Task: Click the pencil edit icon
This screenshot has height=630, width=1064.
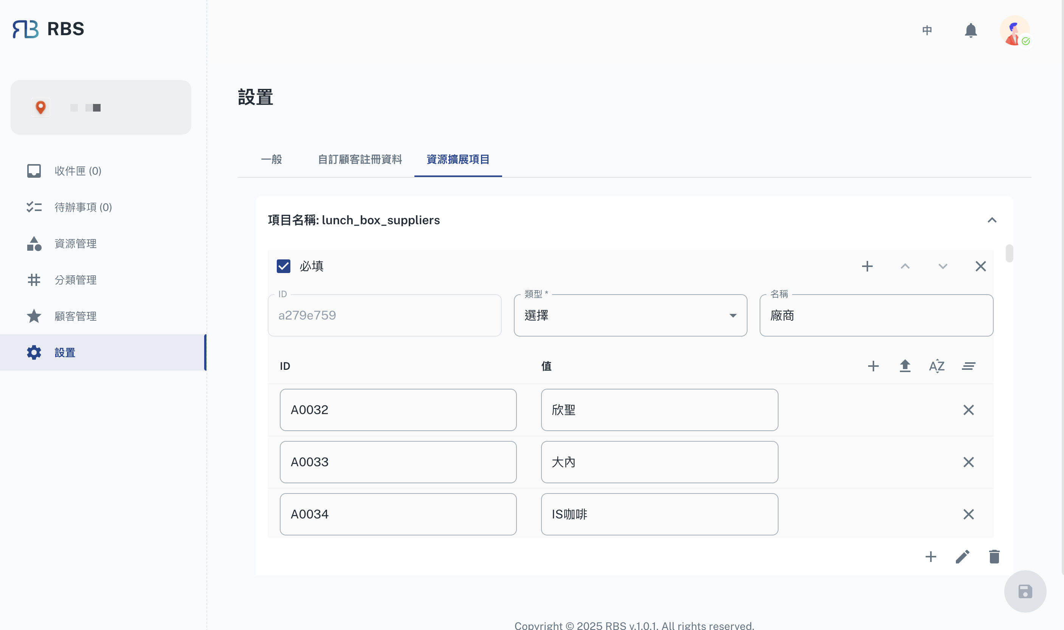Action: point(962,557)
